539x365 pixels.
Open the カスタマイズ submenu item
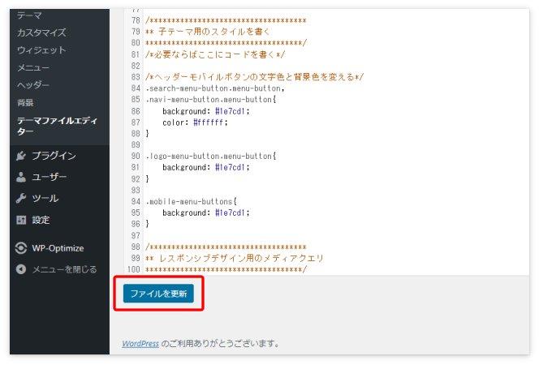41,32
